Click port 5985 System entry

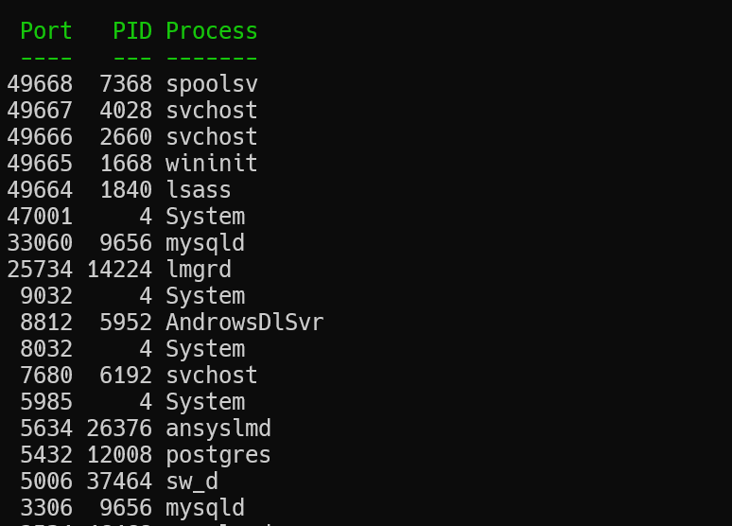click(x=132, y=402)
